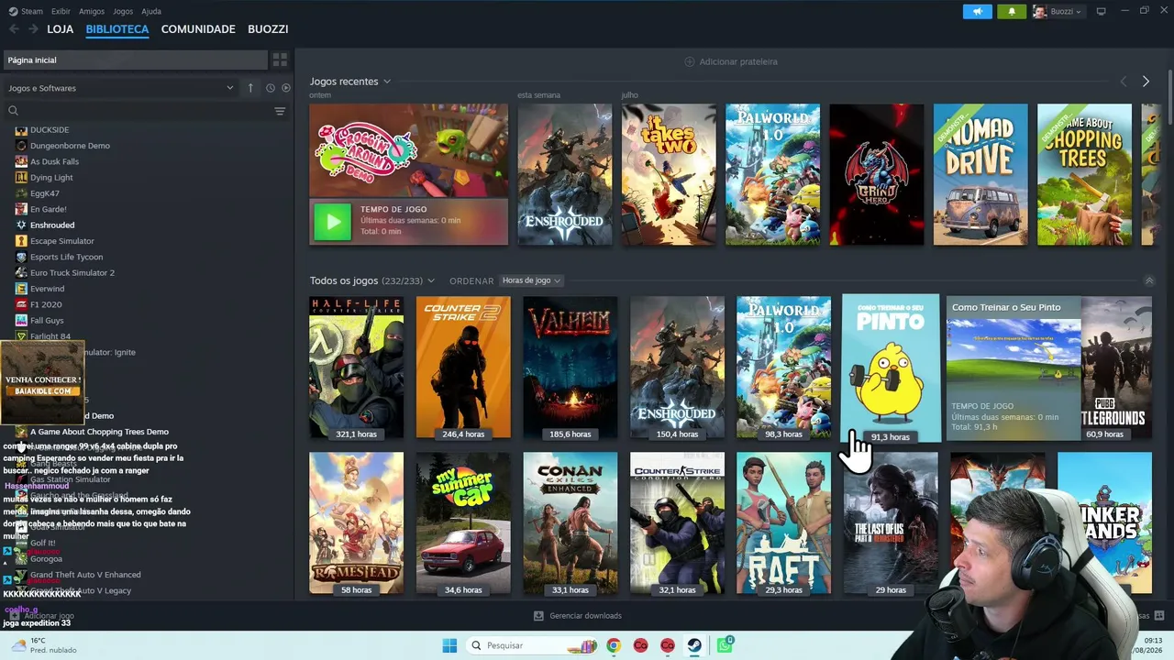This screenshot has height=660, width=1174.
Task: Open the Amigos menu
Action: (92, 11)
